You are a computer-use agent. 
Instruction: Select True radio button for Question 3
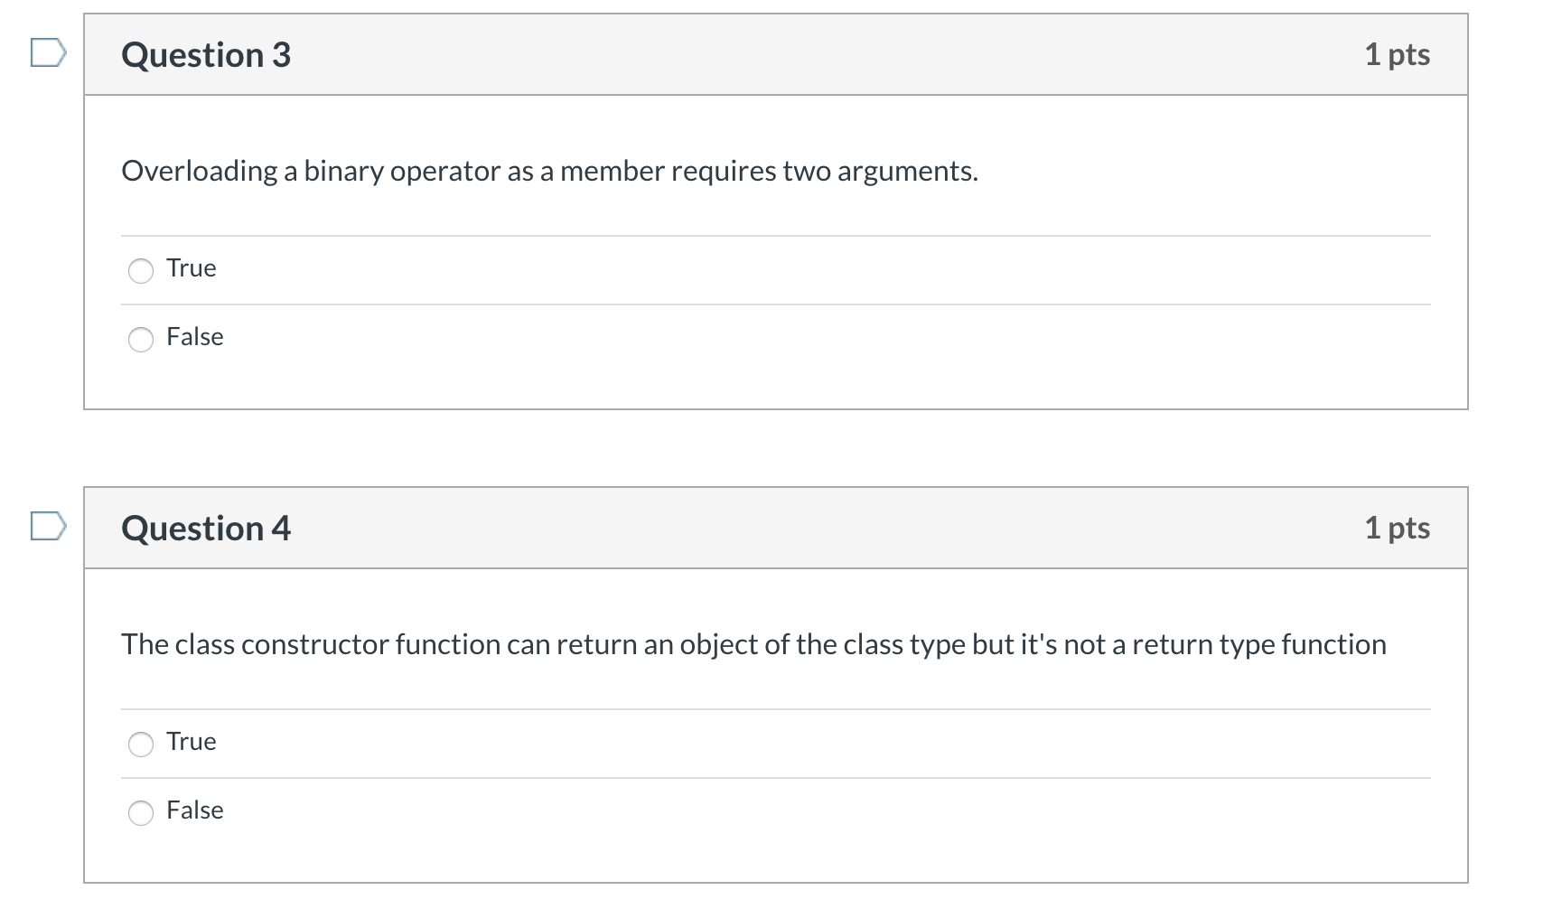pyautogui.click(x=141, y=270)
